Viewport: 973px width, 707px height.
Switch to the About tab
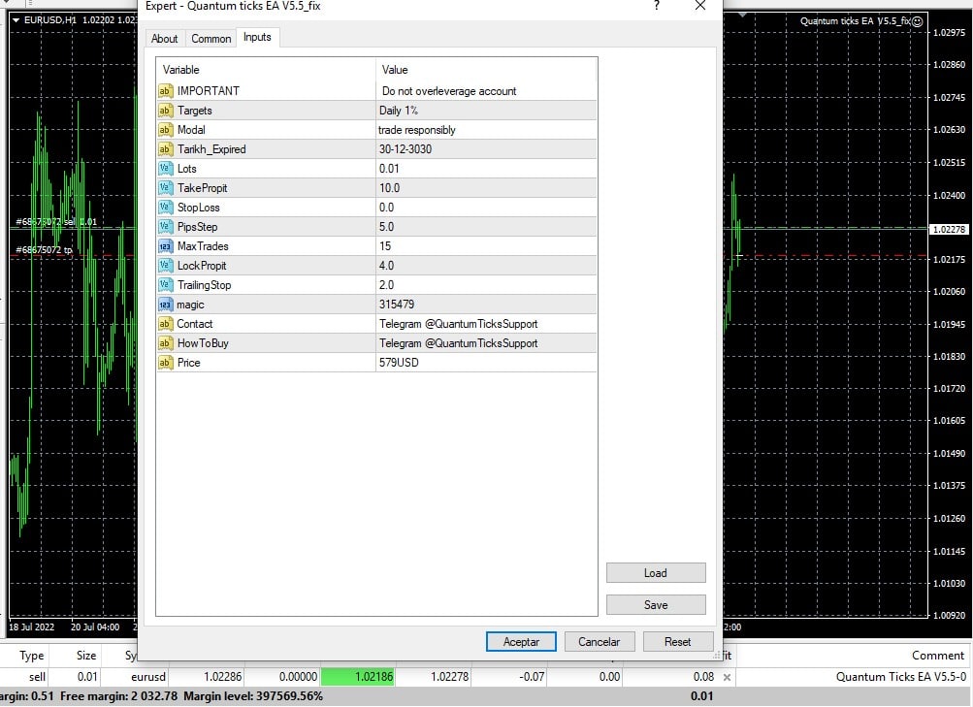click(165, 39)
